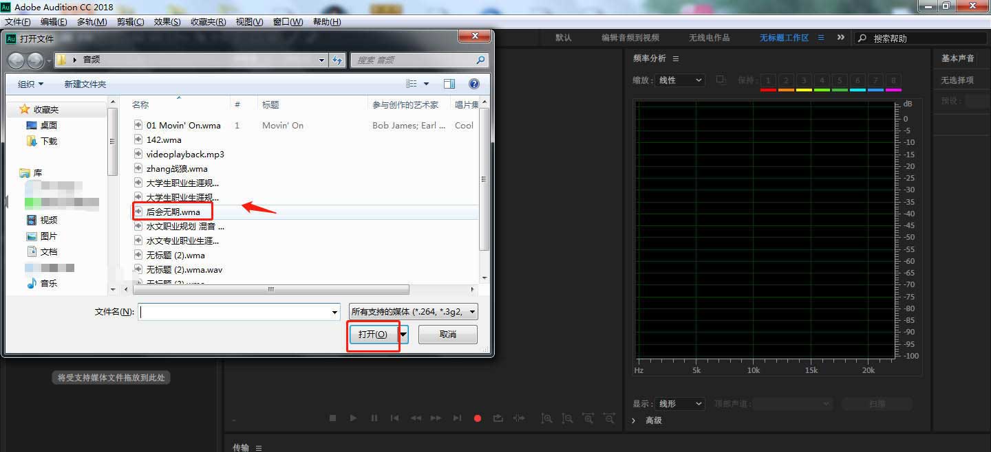Screen dimensions: 991x452
Task: Toggle Loop playback icon
Action: [x=498, y=418]
